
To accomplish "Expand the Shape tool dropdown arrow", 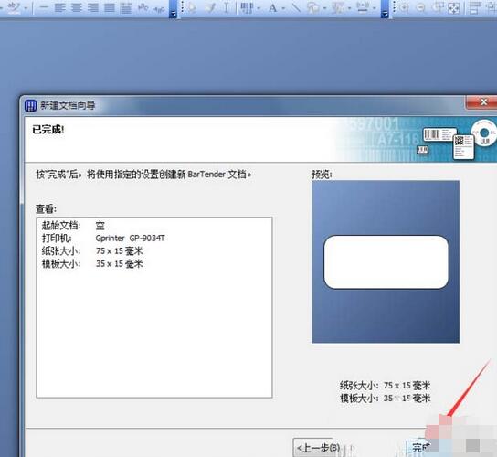I will point(325,8).
